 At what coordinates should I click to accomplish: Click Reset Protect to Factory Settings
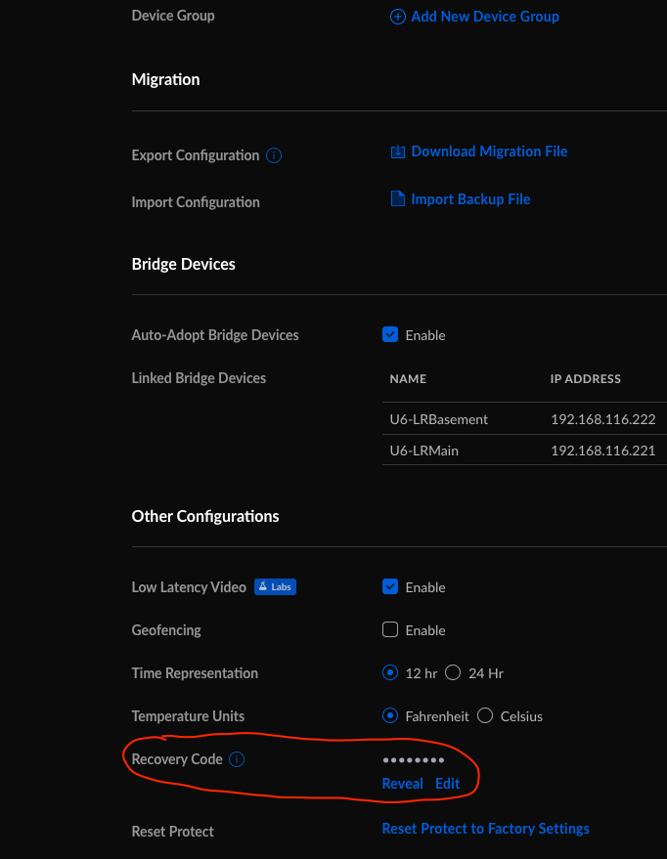point(485,829)
